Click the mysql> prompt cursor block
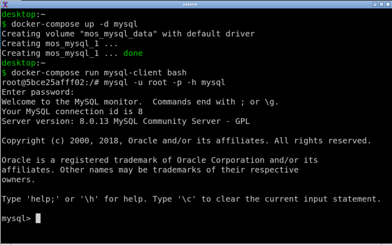392x245 pixels. [x=38, y=218]
